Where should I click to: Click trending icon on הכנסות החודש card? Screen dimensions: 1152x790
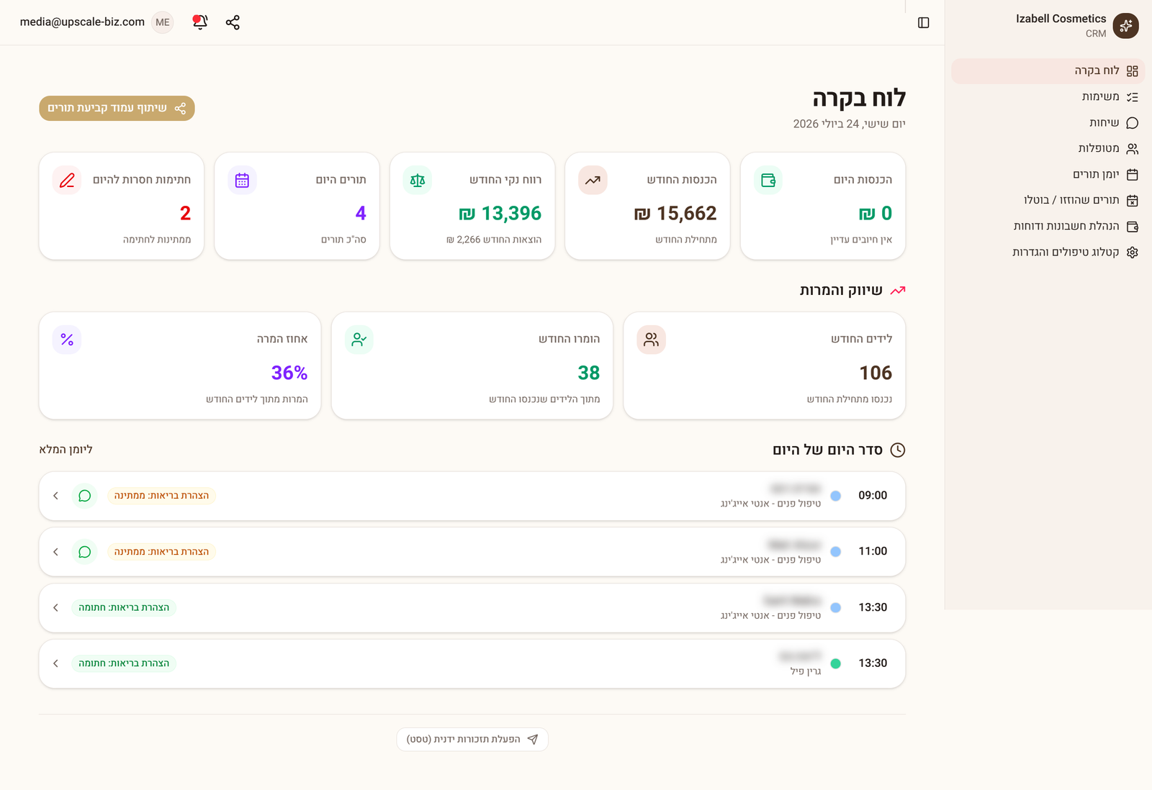pyautogui.click(x=593, y=180)
